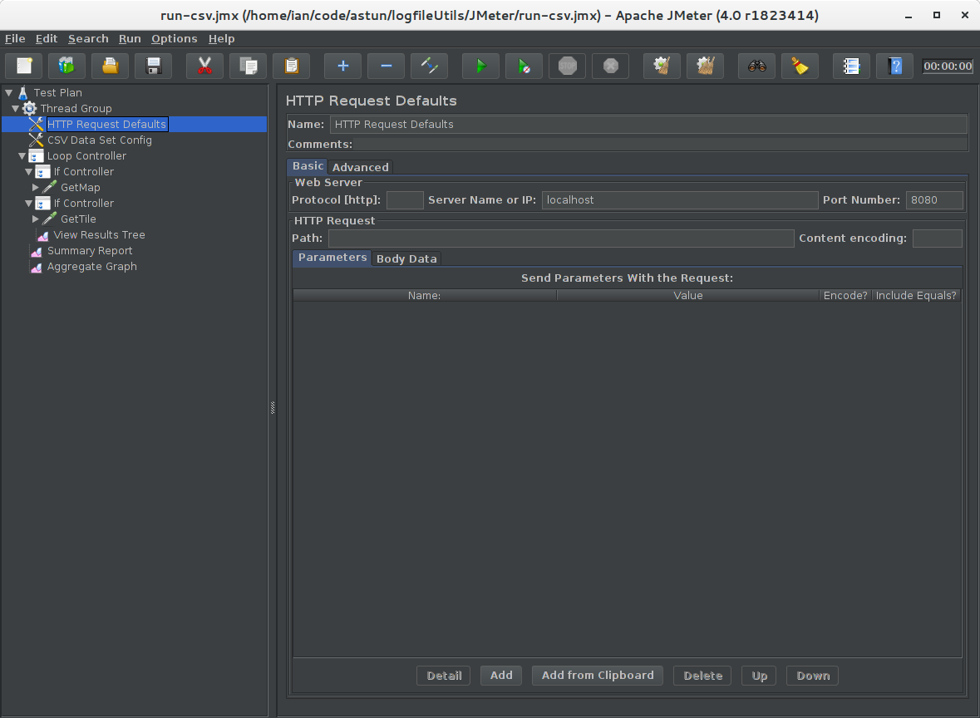Click the Detail button
Screen dimensions: 980x718
tap(444, 676)
